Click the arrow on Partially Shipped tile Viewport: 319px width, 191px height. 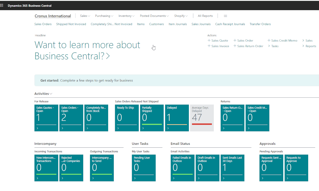pyautogui.click(x=143, y=128)
